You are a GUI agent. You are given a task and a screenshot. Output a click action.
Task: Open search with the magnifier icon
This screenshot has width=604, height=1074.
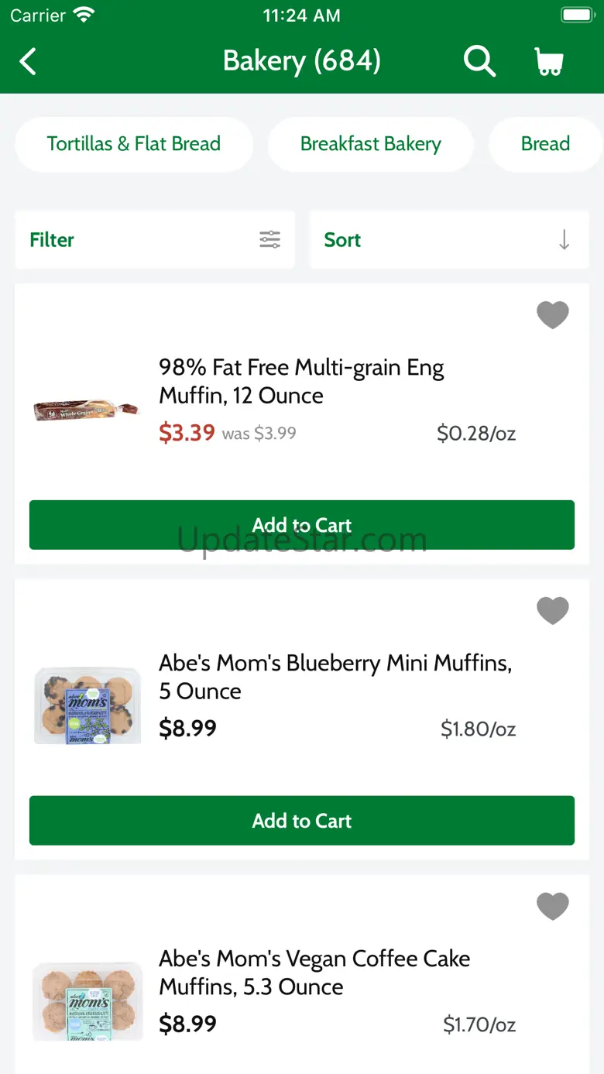479,61
